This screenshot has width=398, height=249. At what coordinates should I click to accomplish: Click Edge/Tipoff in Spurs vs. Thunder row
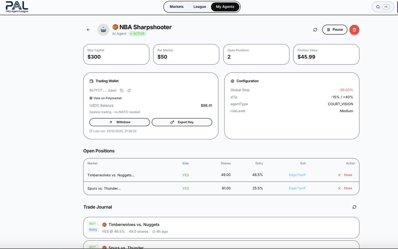click(x=297, y=188)
